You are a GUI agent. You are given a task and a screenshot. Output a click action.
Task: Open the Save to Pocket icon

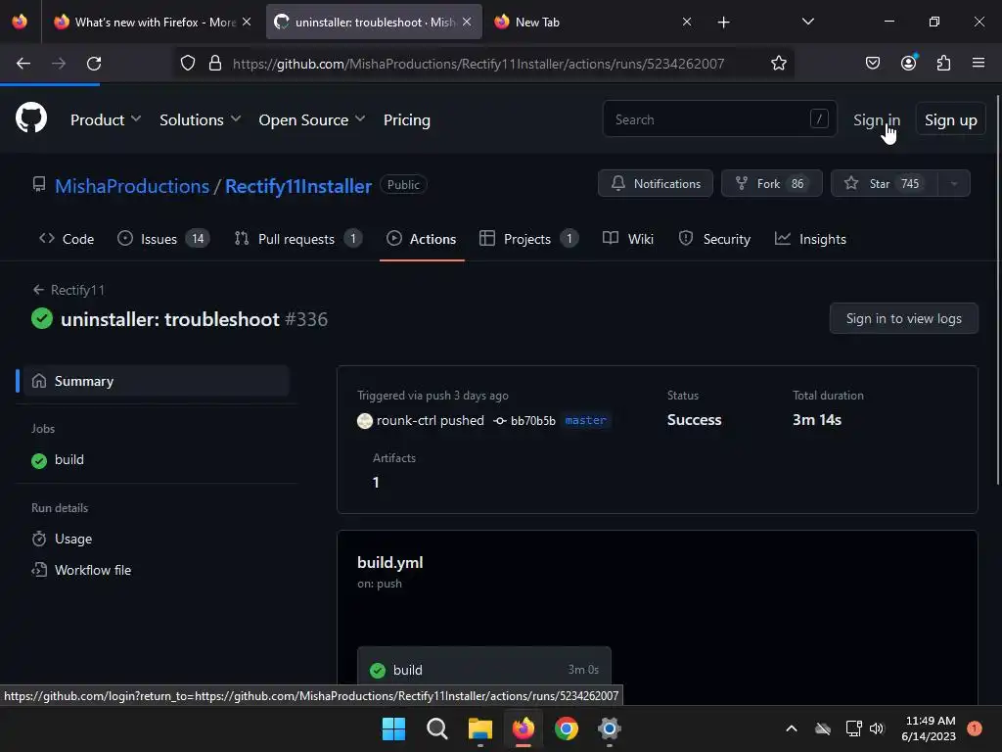click(872, 63)
